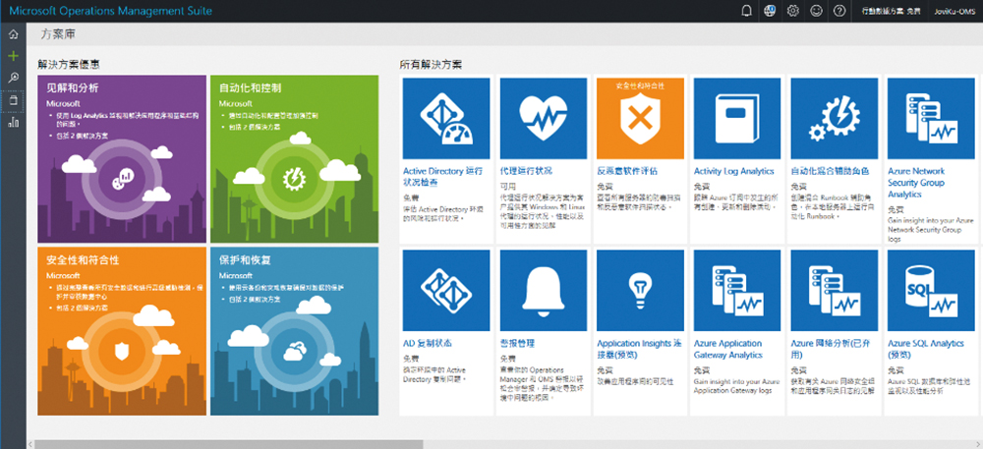Click the heart-monitor agent health tile icon
This screenshot has width=983, height=449.
(x=544, y=118)
